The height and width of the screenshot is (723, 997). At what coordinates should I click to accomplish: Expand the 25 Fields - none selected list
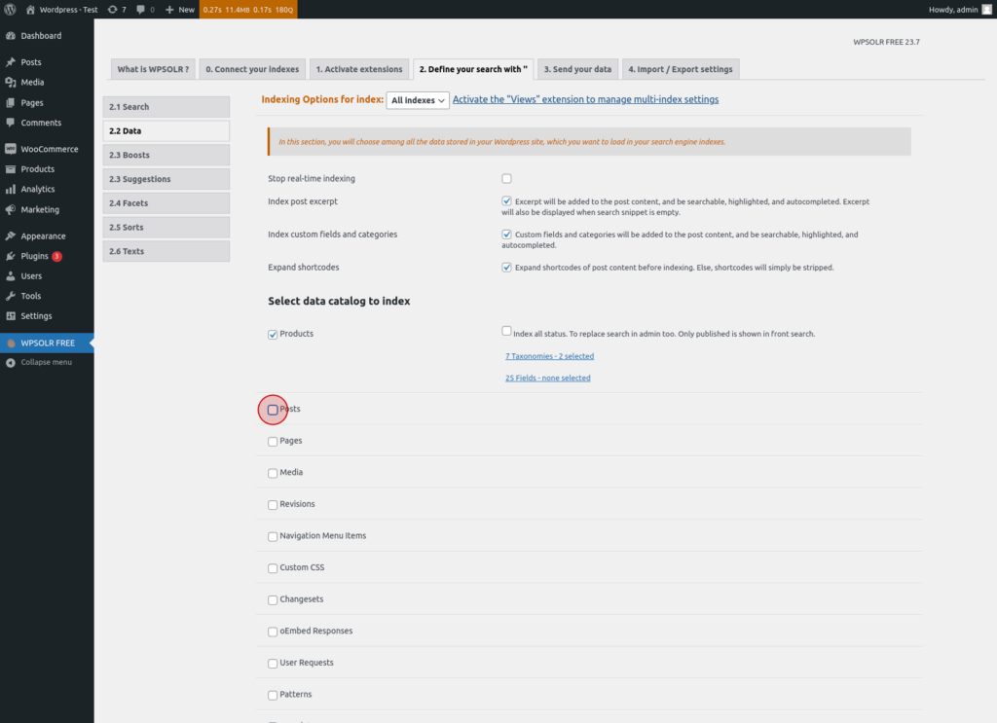tap(548, 378)
